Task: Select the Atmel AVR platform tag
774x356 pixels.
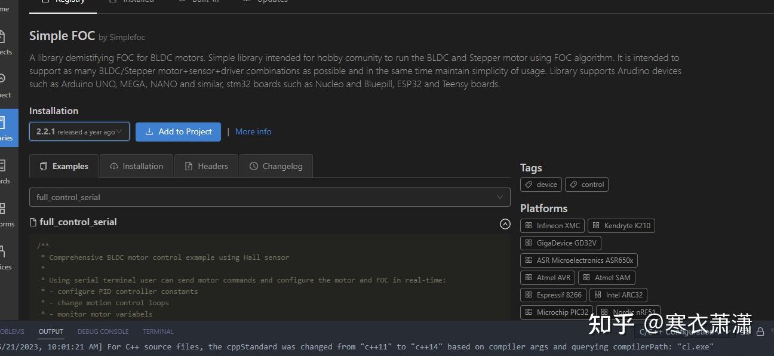Action: pyautogui.click(x=547, y=277)
